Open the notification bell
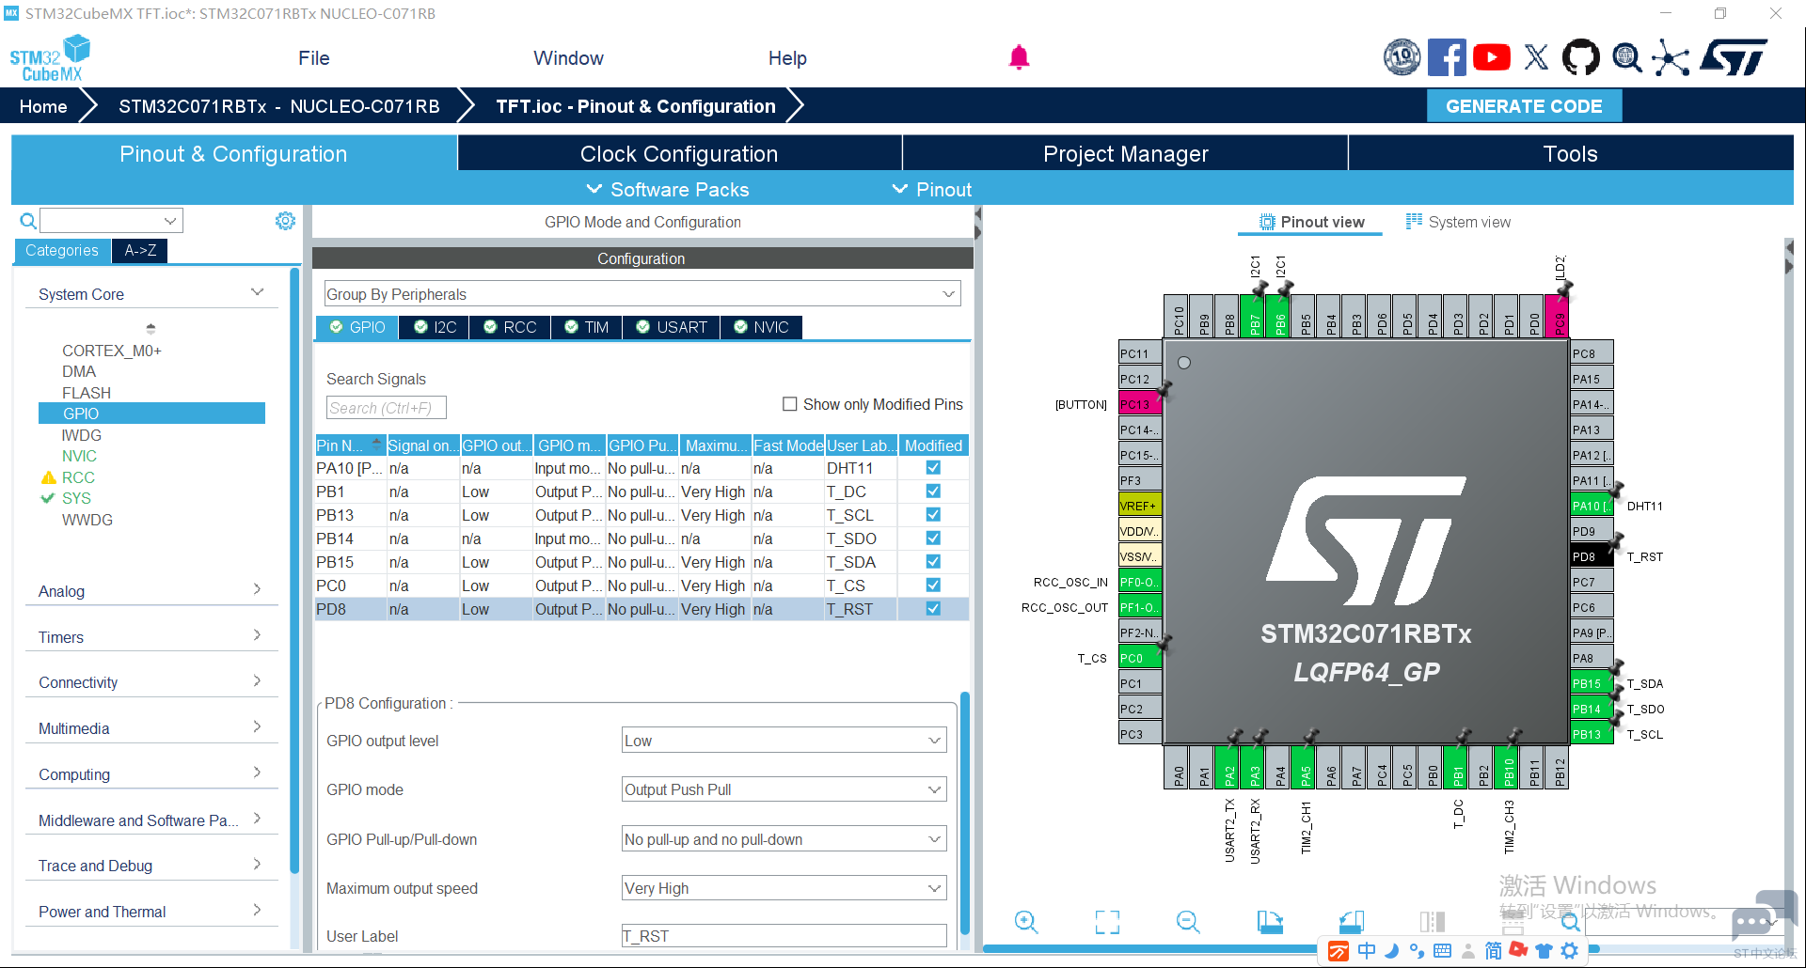The width and height of the screenshot is (1806, 968). [1019, 57]
